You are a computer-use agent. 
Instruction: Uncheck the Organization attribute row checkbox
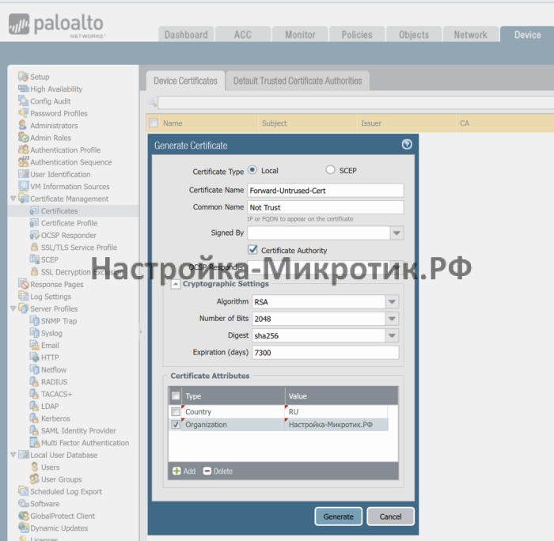tap(176, 424)
